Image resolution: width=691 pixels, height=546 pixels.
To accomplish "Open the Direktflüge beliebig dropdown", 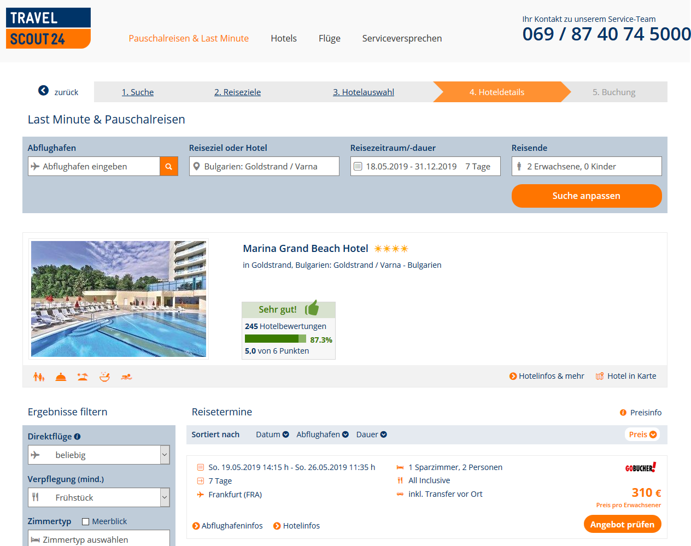I will pyautogui.click(x=99, y=455).
